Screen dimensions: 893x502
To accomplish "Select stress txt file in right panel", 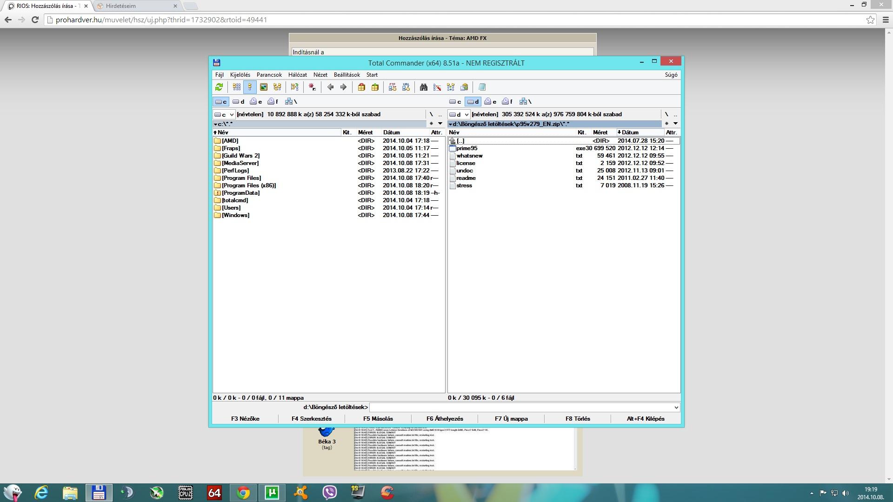I will (564, 185).
